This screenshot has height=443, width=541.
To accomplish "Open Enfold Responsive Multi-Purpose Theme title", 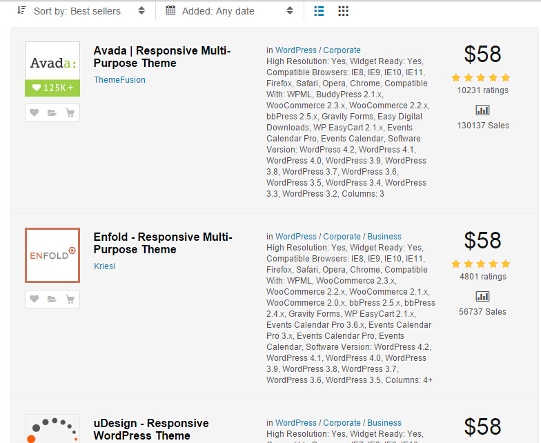I will pyautogui.click(x=162, y=244).
